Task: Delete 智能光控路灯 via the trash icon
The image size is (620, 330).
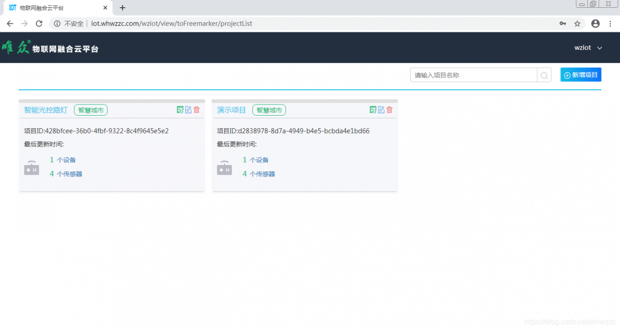Action: coord(197,110)
